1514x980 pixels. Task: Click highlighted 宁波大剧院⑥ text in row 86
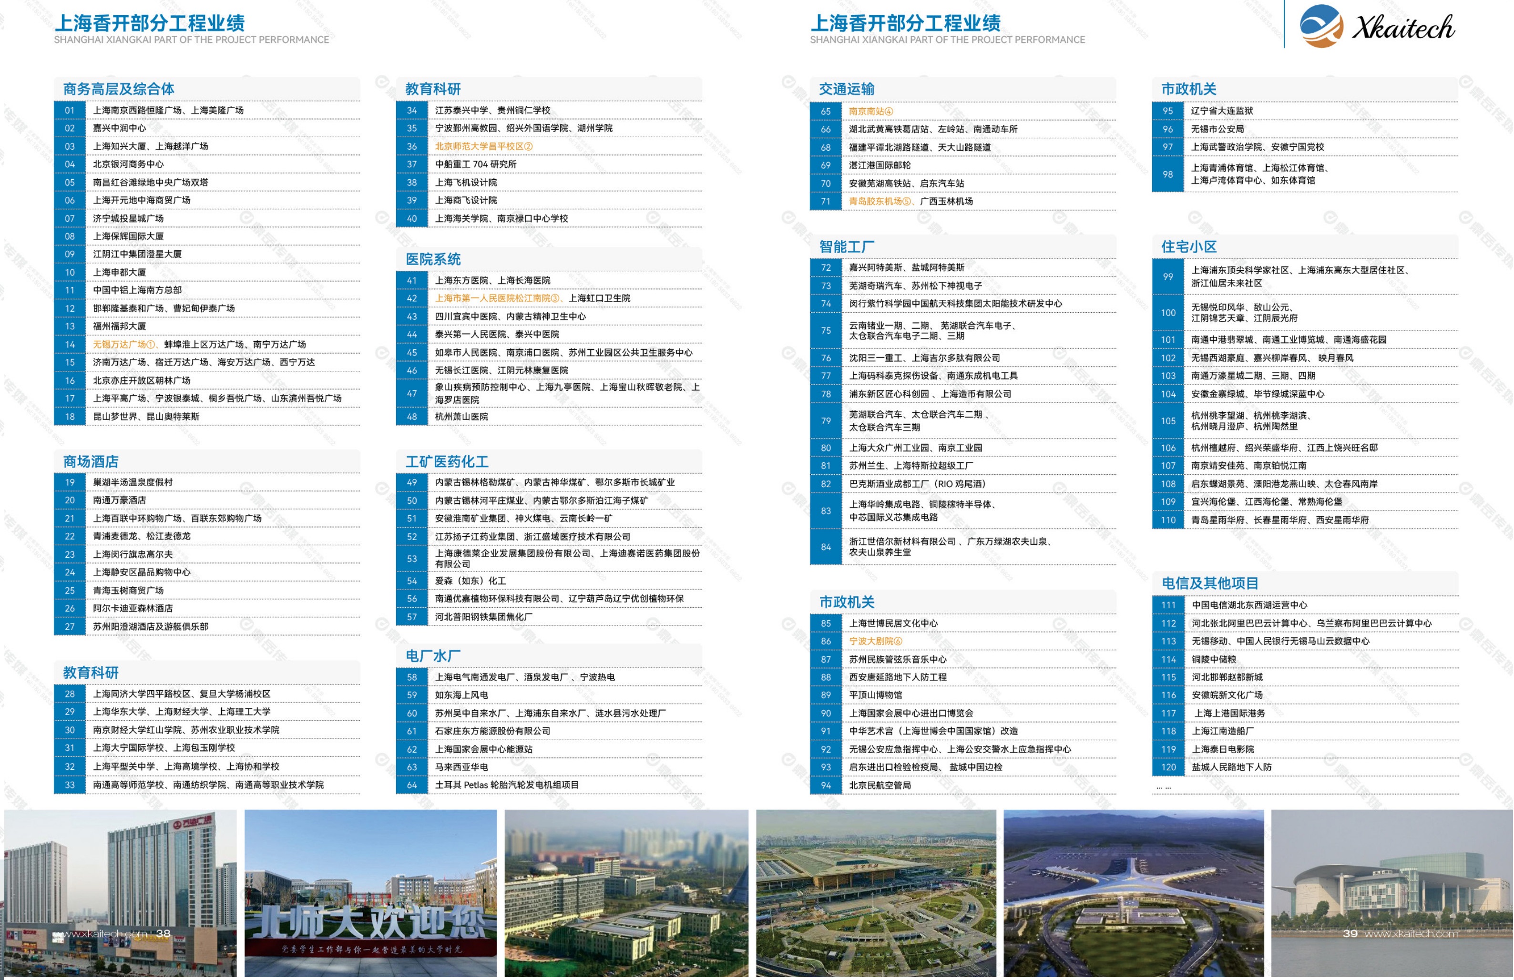coord(875,641)
